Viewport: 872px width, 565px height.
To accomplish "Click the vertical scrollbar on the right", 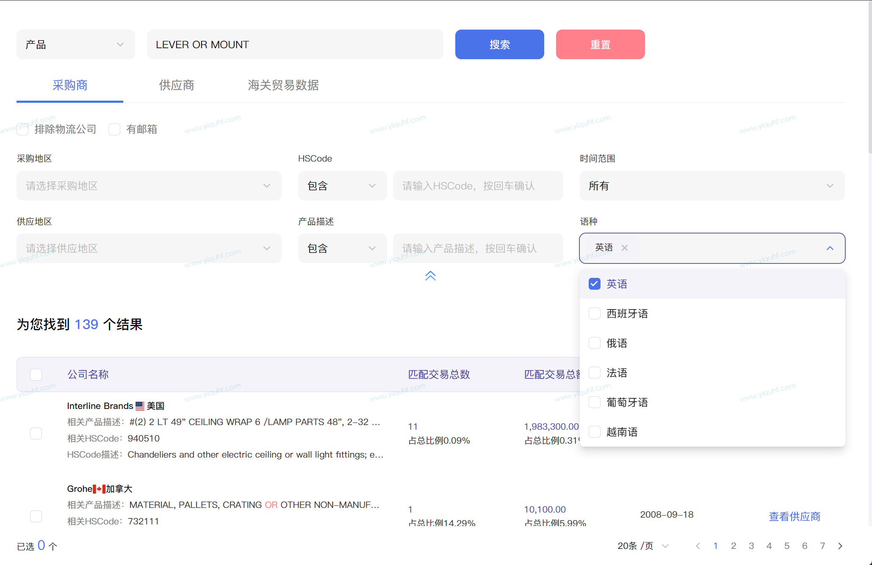I will 869,76.
